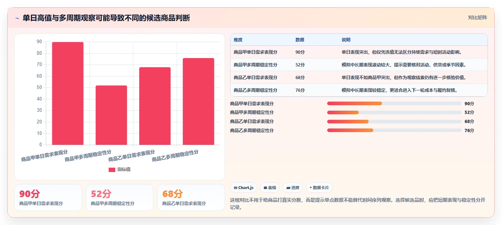Click the 数据 table column header
The image size is (502, 225).
pos(300,40)
